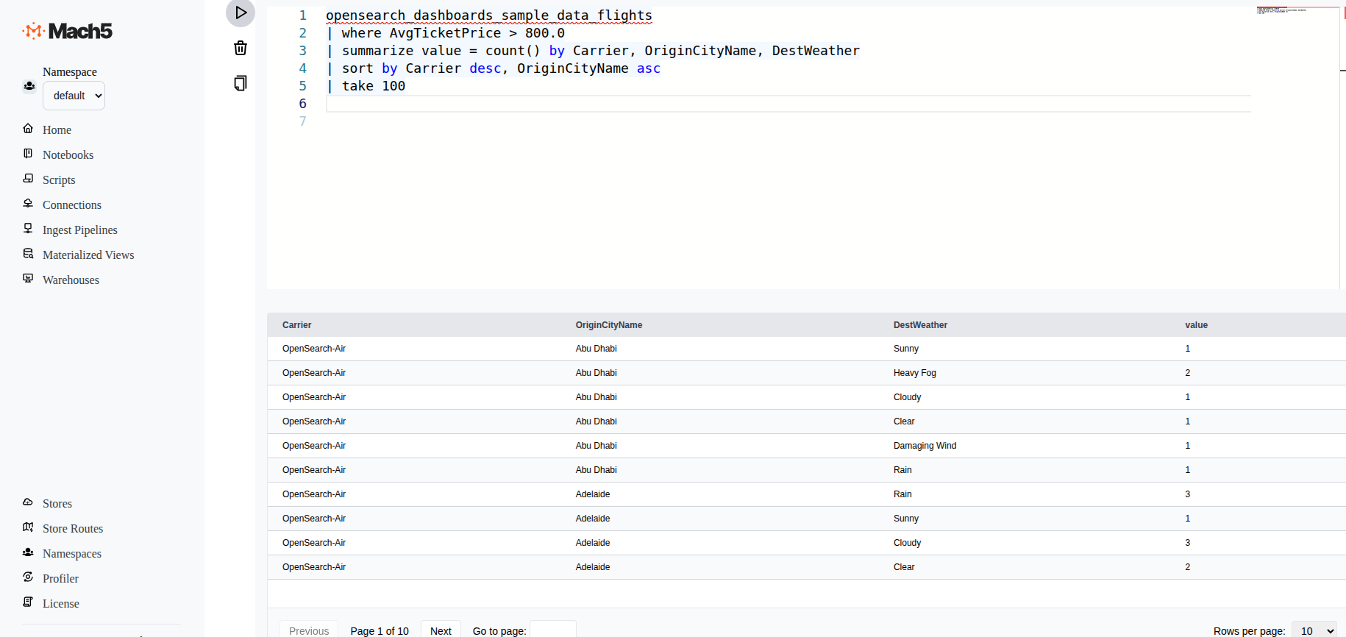This screenshot has width=1346, height=637.
Task: Place cursor on empty editor line 6
Action: [788, 104]
